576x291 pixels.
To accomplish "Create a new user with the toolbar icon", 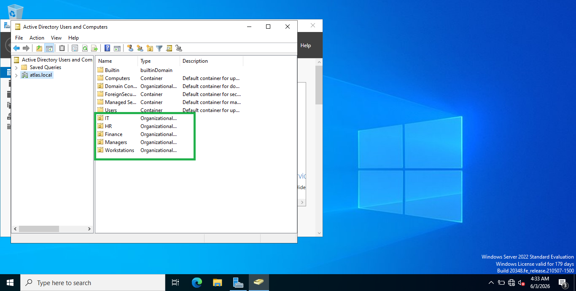I will click(130, 48).
